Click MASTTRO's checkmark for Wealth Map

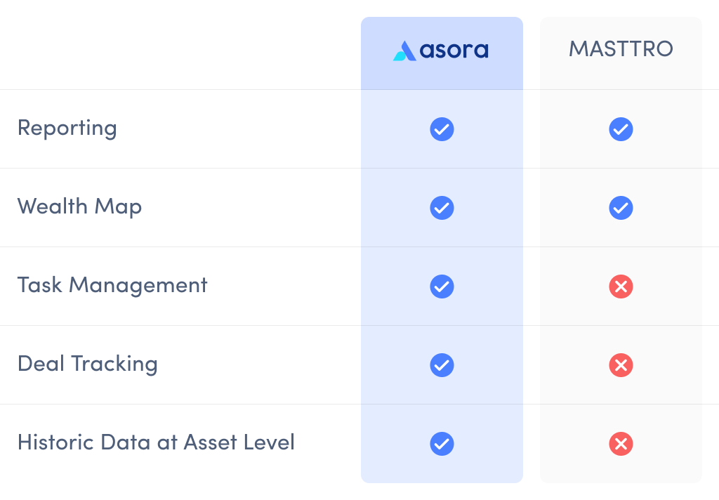(621, 208)
